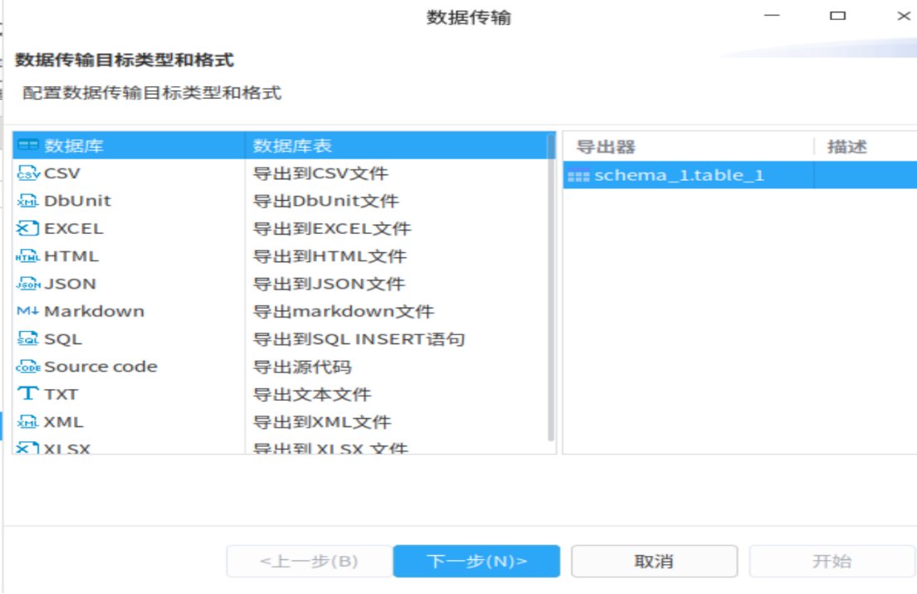Select the Source code icon
Image resolution: width=917 pixels, height=594 pixels.
[x=28, y=367]
